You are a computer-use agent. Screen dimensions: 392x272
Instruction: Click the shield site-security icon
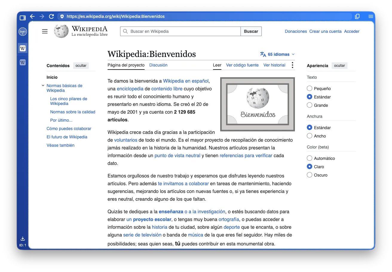coord(62,16)
